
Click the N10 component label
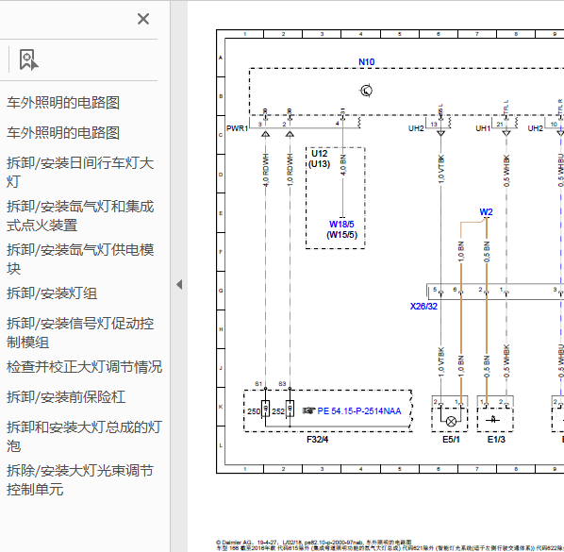[367, 62]
